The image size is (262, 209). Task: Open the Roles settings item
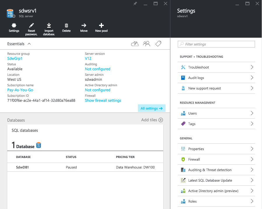click(x=216, y=201)
